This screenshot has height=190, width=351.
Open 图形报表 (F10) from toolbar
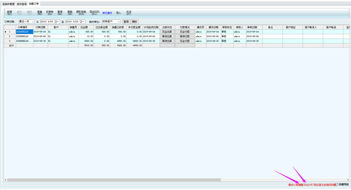81,13
